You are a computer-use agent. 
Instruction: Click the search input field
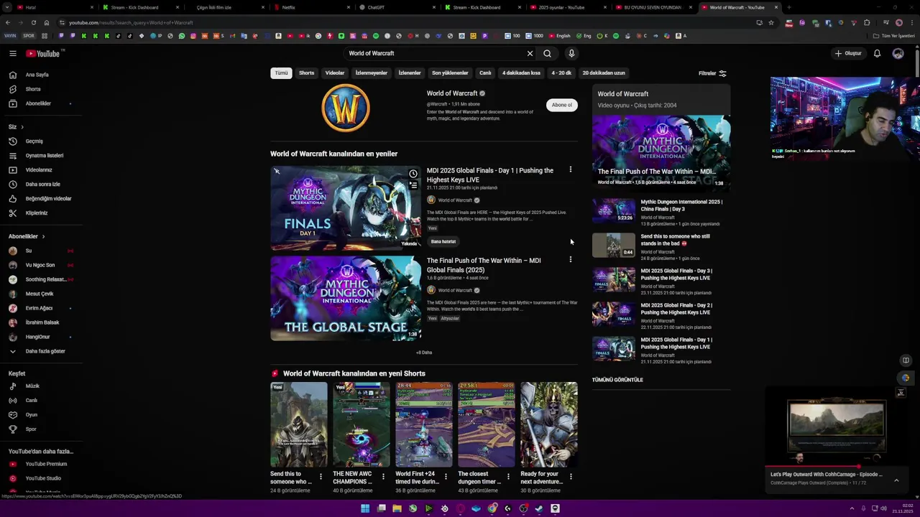[435, 53]
